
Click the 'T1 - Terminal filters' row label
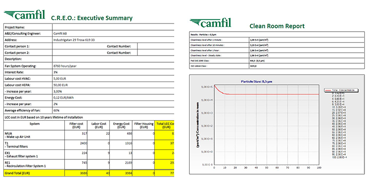click(16, 145)
